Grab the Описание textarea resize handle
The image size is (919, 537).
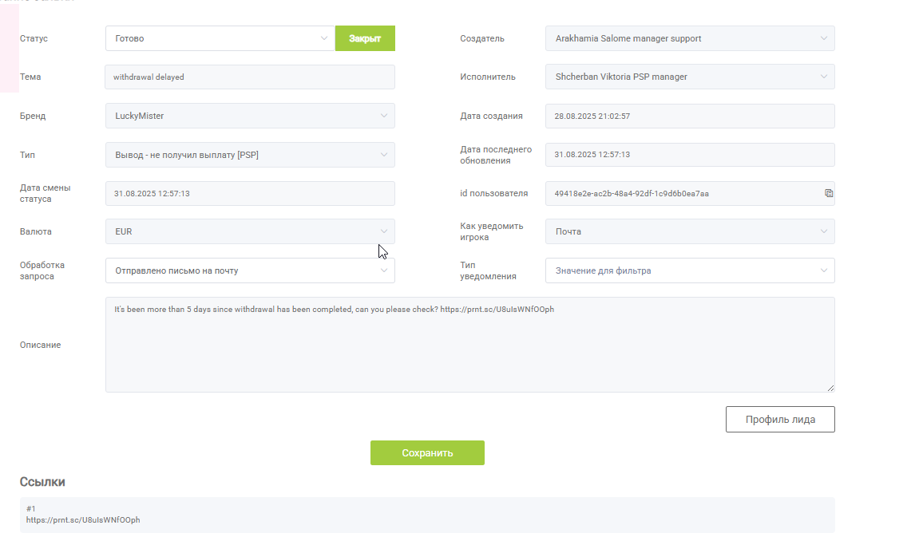click(830, 388)
